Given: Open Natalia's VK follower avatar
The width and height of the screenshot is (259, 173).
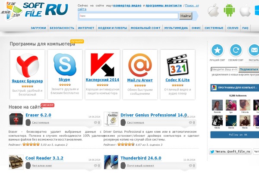Looking at the screenshot, I should pyautogui.click(x=217, y=105).
